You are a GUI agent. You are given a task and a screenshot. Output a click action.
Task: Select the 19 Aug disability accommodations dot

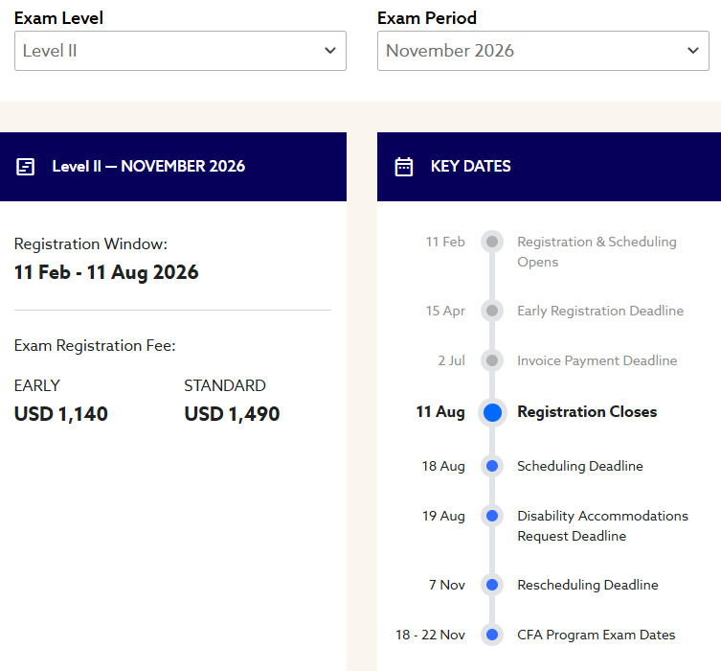pos(492,516)
